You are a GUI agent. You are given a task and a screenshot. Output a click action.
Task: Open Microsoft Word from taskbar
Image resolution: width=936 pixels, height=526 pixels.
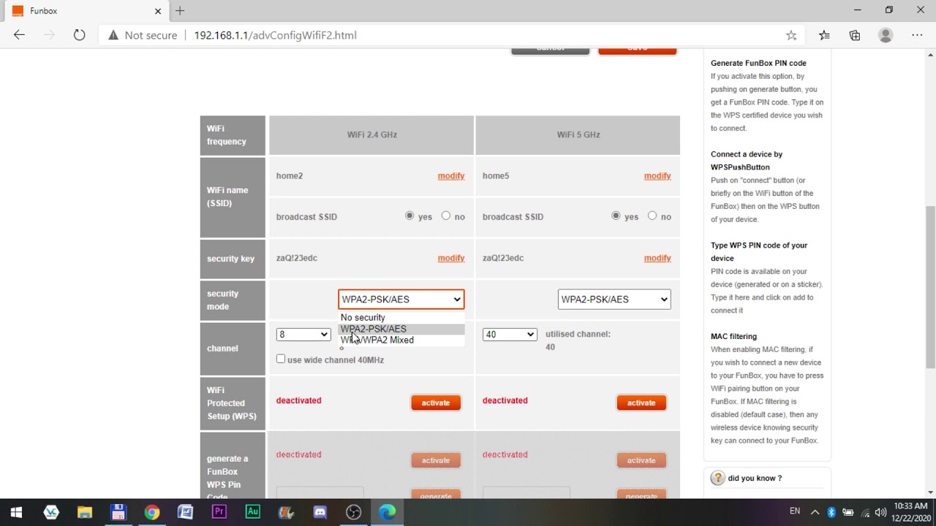[x=185, y=512]
